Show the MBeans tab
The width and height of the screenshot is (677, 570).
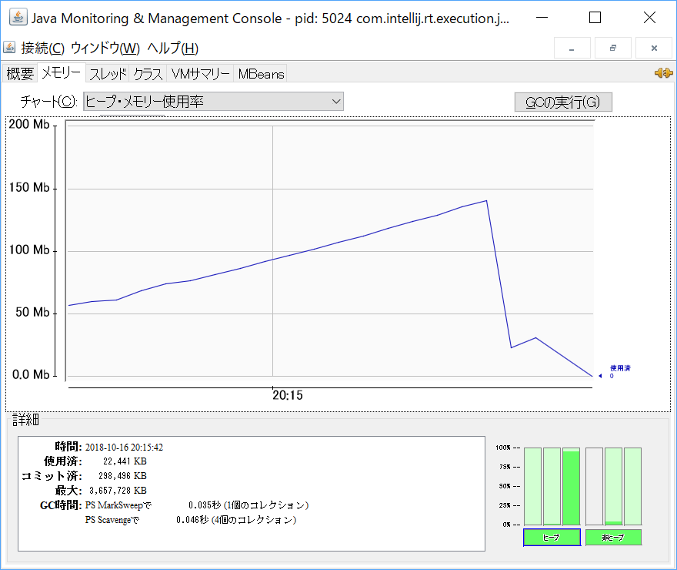(261, 74)
